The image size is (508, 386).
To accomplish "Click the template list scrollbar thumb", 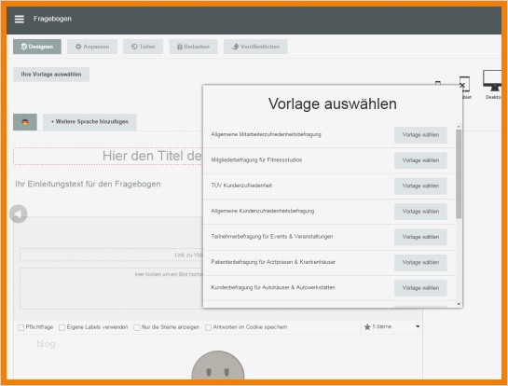I will coord(459,174).
